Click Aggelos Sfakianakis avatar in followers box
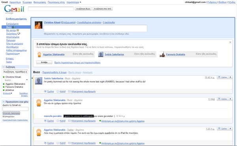The height and width of the screenshot is (146, 237). [39, 54]
